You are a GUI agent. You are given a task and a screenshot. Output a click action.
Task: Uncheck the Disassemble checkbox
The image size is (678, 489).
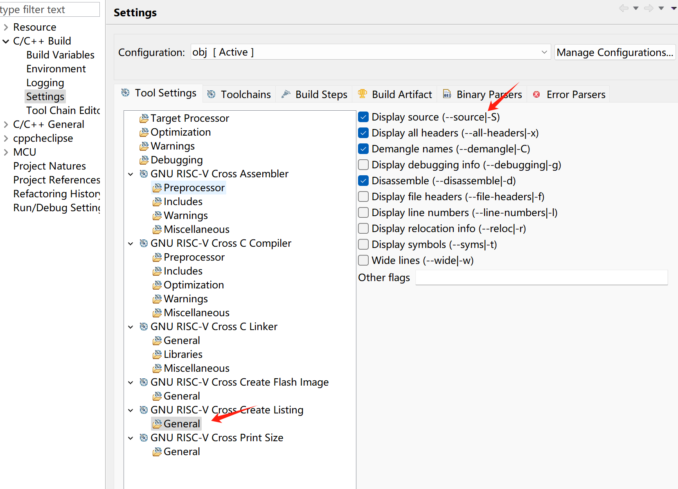pyautogui.click(x=363, y=181)
